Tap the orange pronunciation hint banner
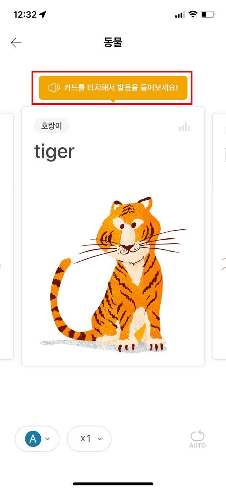Viewport: 226px width, 490px height. pos(113,88)
